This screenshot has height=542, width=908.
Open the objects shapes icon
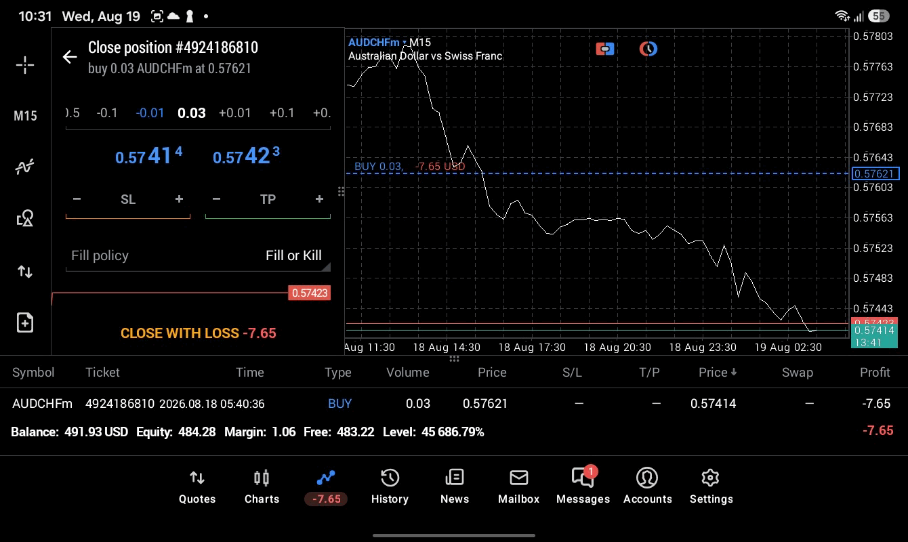click(25, 218)
